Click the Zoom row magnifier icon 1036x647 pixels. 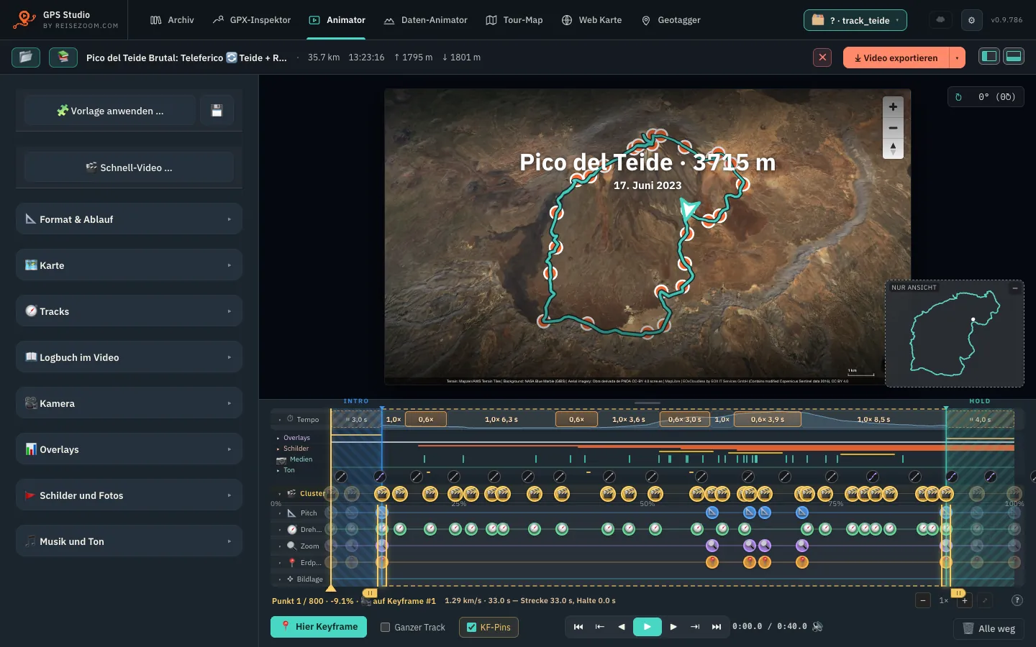(x=291, y=546)
